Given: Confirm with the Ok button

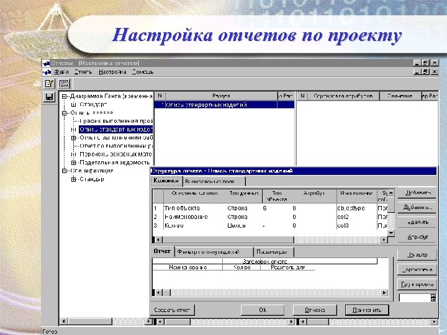Looking at the screenshot, I should click(x=263, y=310).
